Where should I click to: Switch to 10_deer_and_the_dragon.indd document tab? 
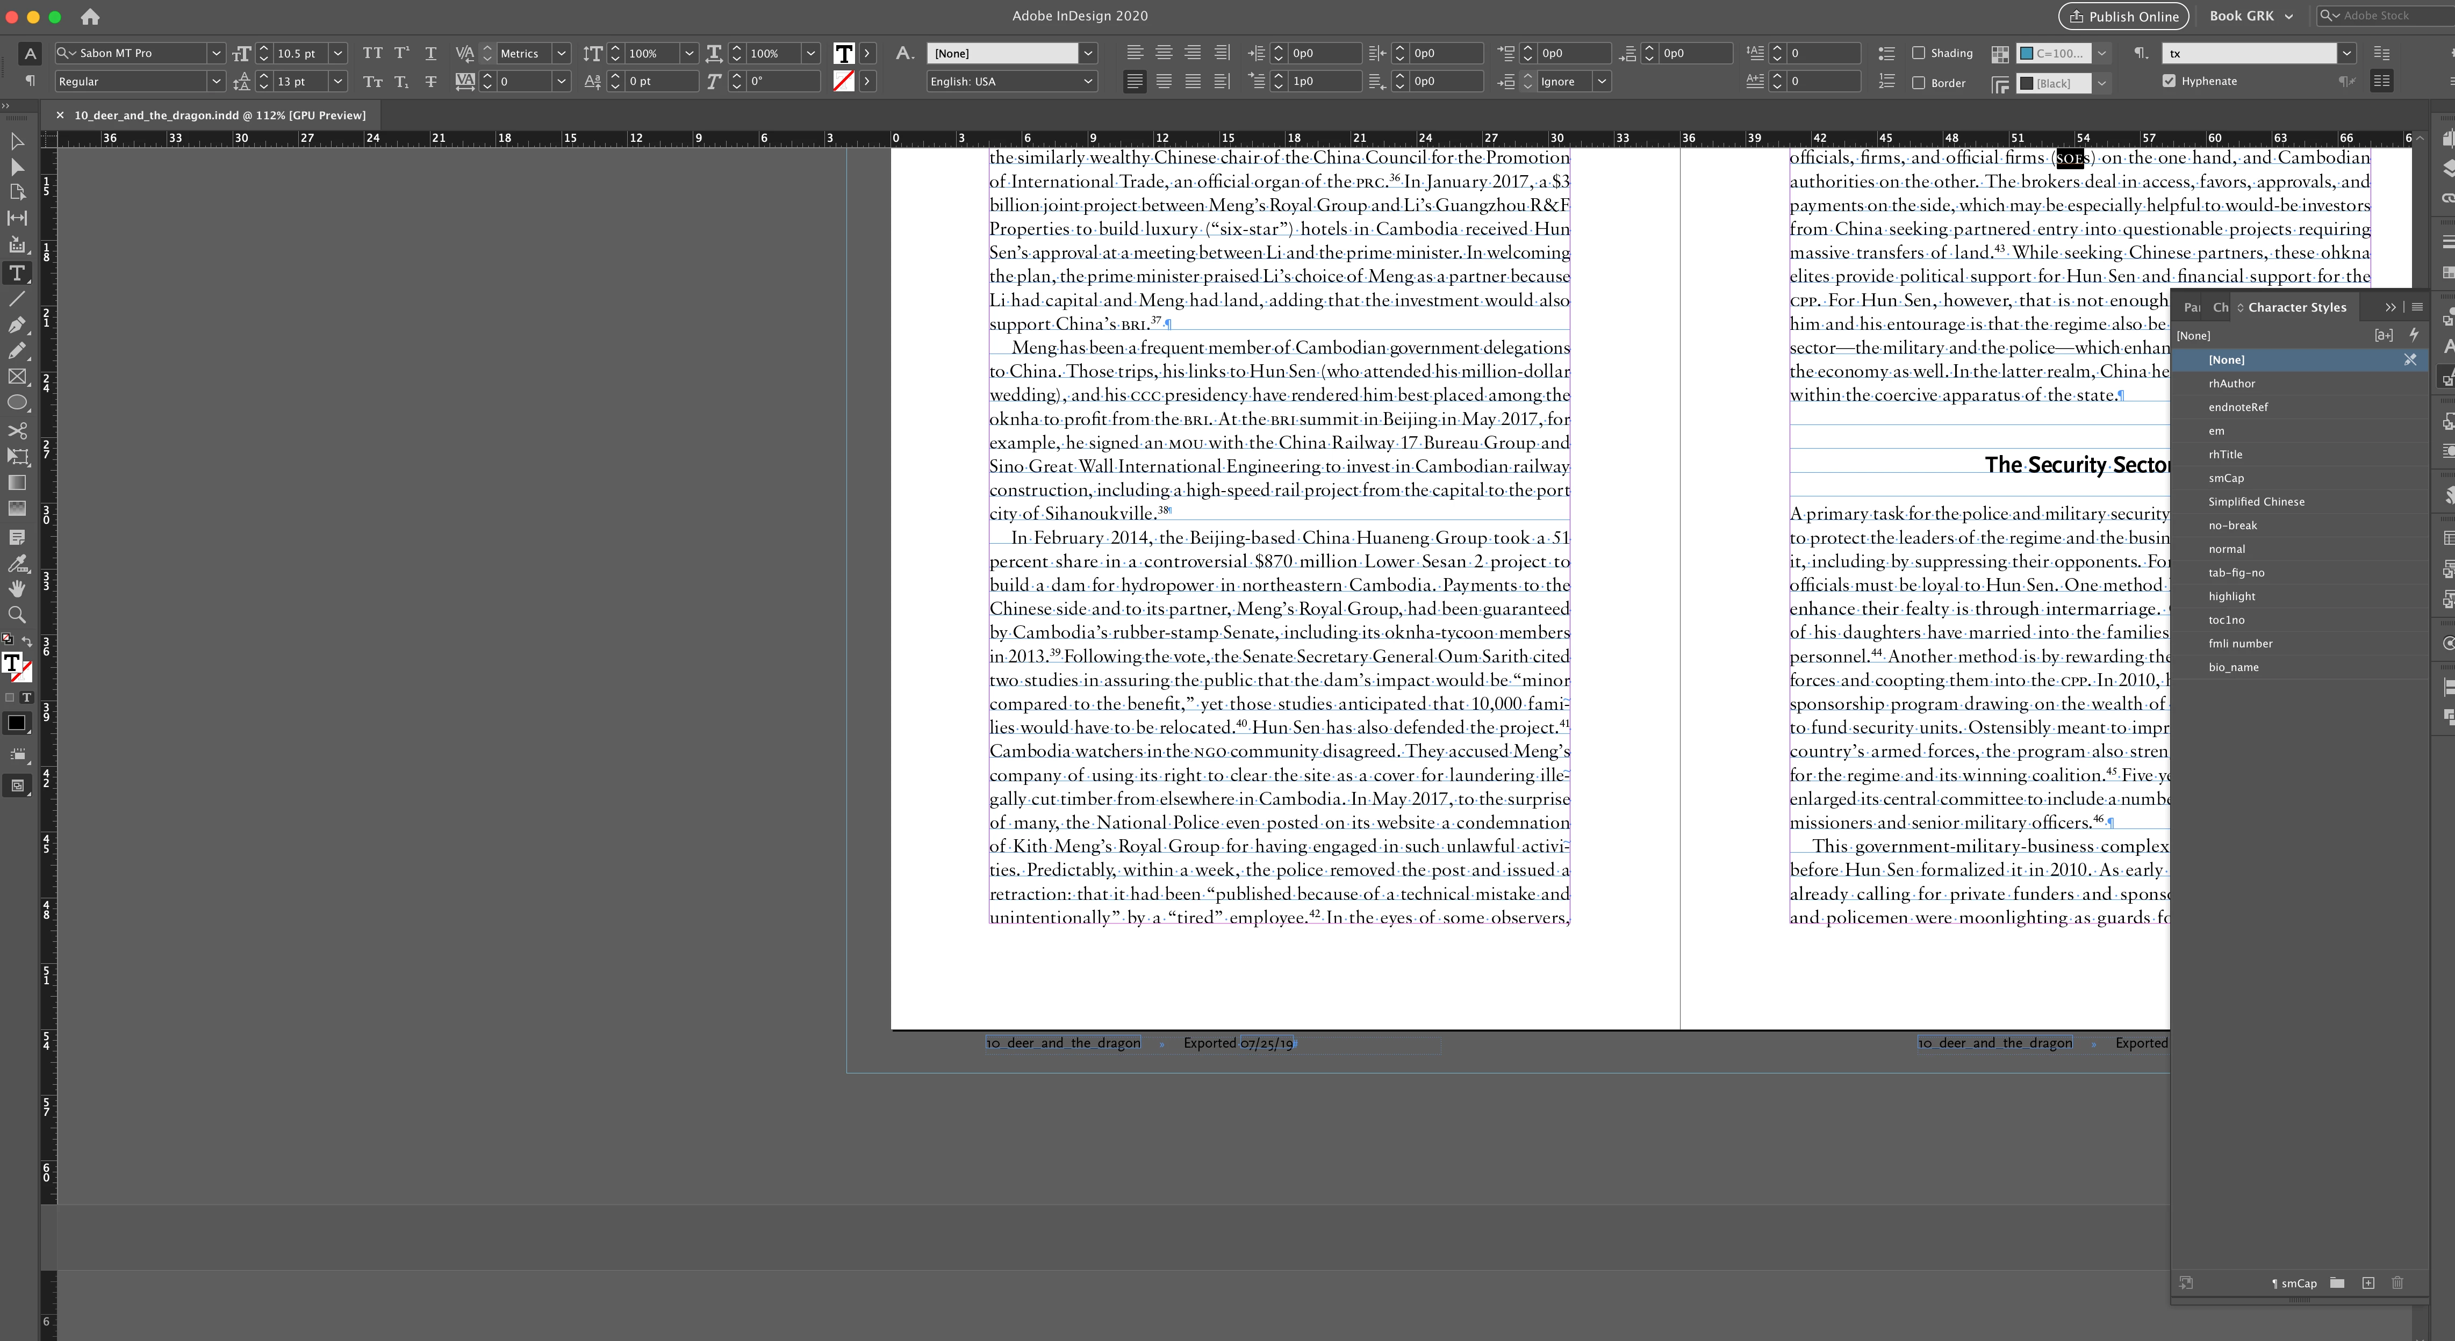click(219, 115)
